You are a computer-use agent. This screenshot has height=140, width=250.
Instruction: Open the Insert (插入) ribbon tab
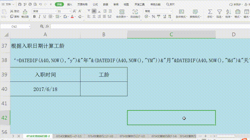70,4
